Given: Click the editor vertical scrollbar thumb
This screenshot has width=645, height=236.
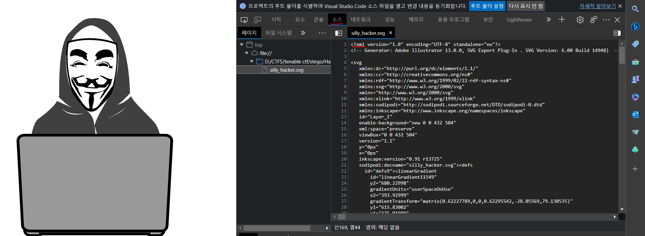Looking at the screenshot, I should click(622, 55).
